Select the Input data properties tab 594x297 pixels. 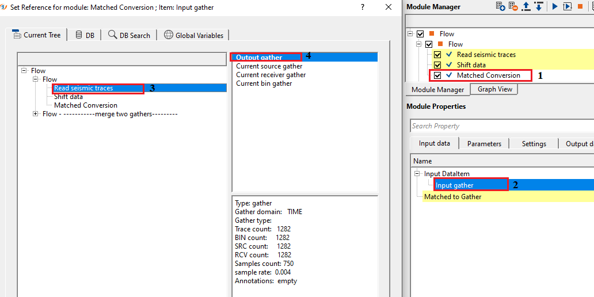pyautogui.click(x=434, y=143)
